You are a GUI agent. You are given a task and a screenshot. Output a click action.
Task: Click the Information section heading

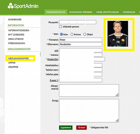16,25
